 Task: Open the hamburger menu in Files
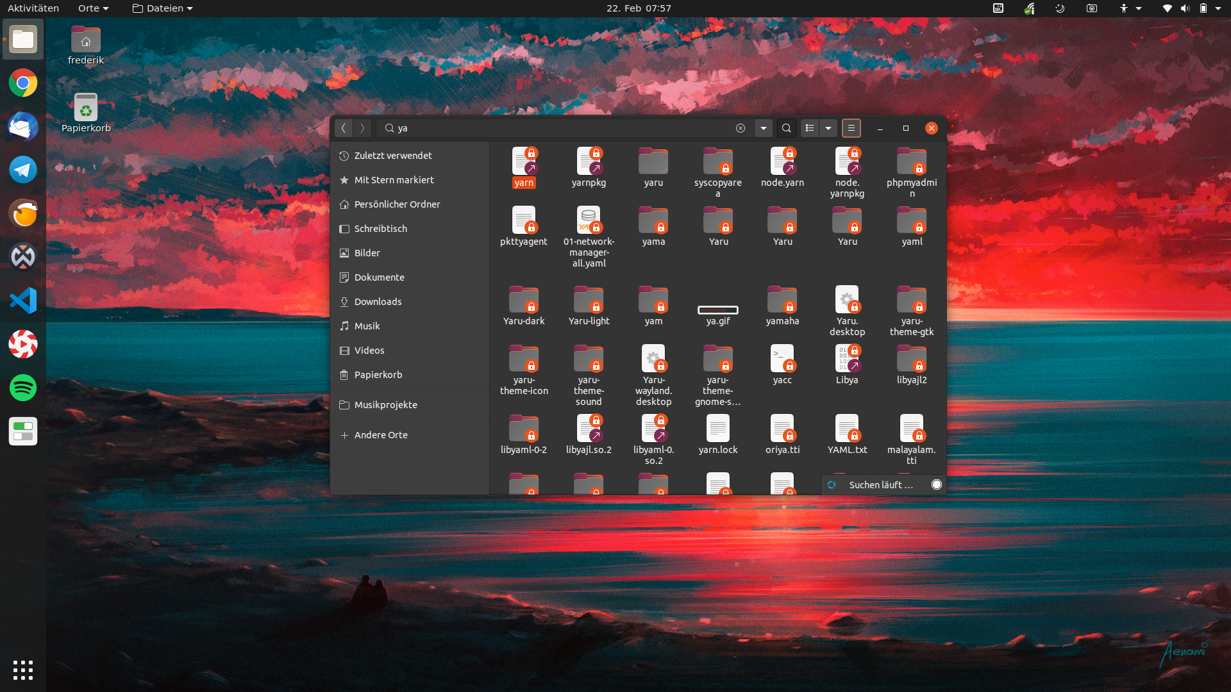[851, 128]
